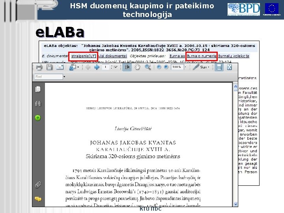Follow the 'žurnalo numeris' link
Viewport: 284px width, 213px height.
coord(202,56)
